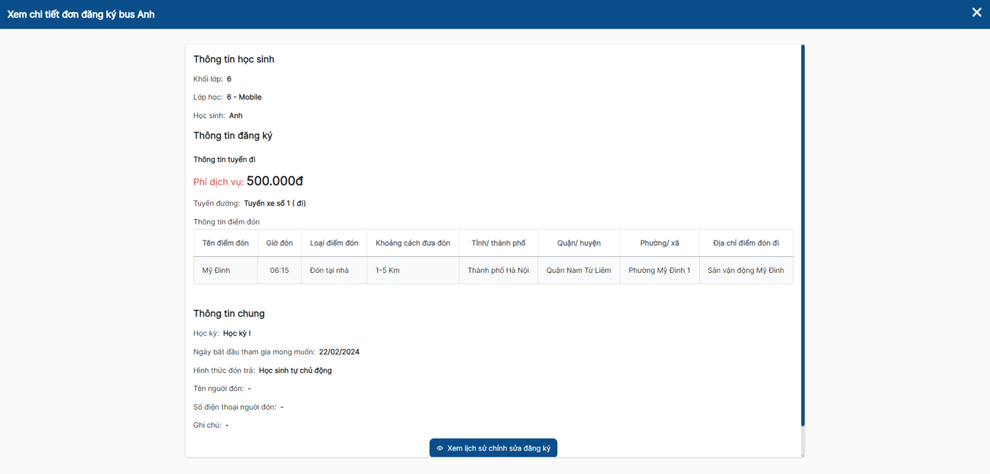
Task: Click the 'Tên người đón:' label
Action: (x=218, y=389)
